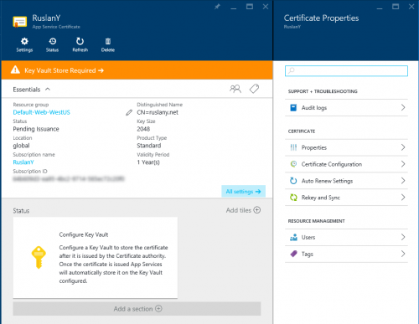Click the Users icon under Resource Management
The image size is (419, 324).
(293, 237)
